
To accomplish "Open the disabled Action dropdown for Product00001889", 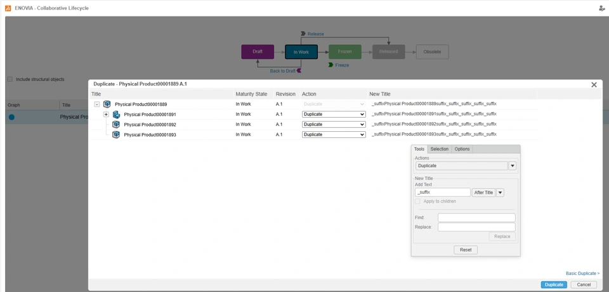I will 334,104.
